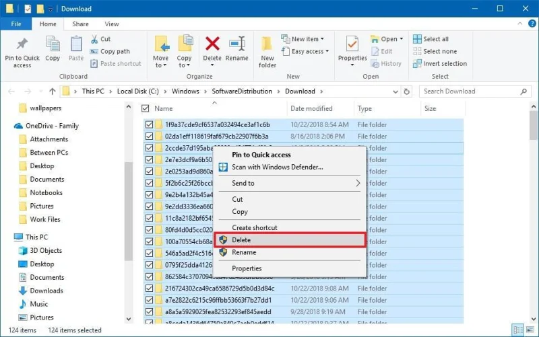Viewport: 539px width, 337px height.
Task: Switch to Large icons view in status bar
Action: click(530, 330)
